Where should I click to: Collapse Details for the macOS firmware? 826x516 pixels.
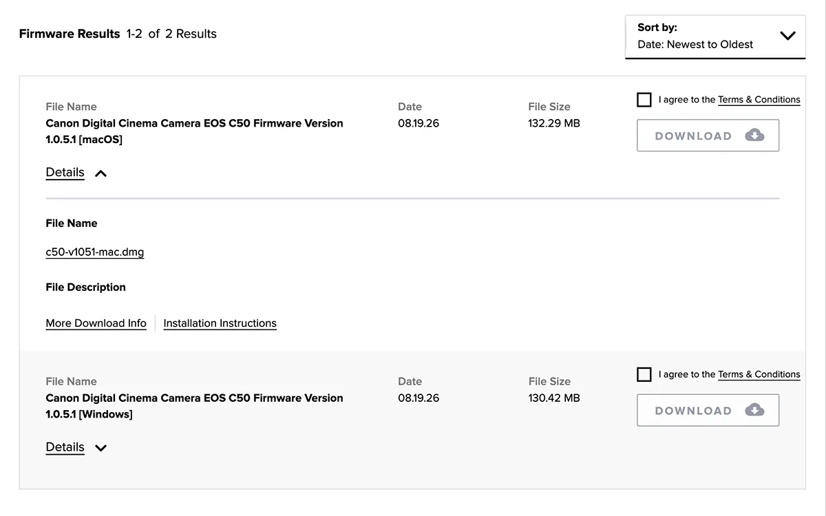click(x=65, y=173)
